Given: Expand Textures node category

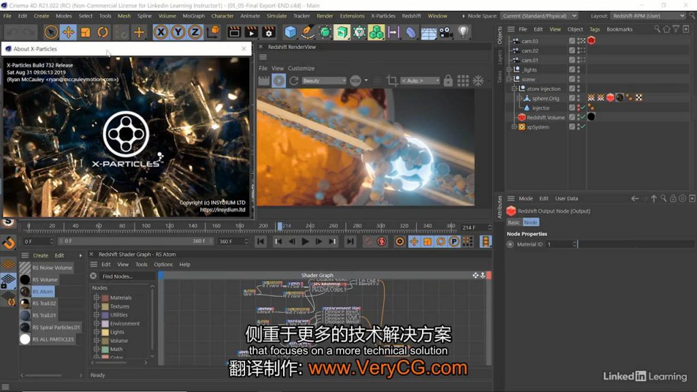Looking at the screenshot, I should (x=96, y=306).
